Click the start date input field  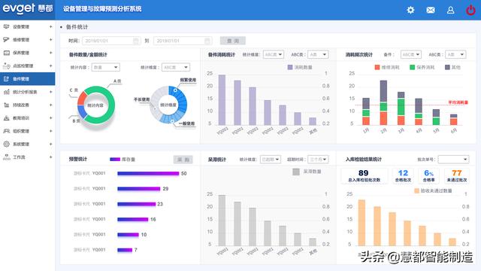click(111, 41)
